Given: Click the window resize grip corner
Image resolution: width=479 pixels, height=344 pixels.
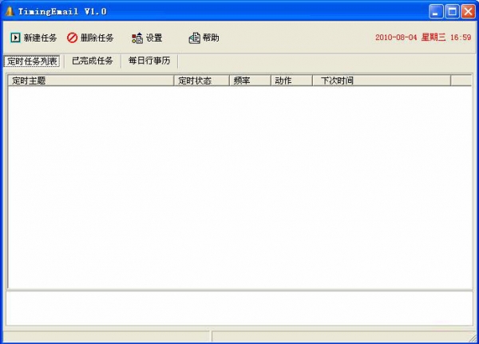Looking at the screenshot, I should pyautogui.click(x=473, y=338).
